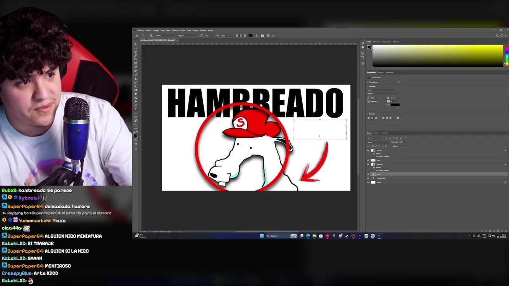Click the Windows taskbar Buscar search box
This screenshot has width=509, height=286.
click(x=282, y=236)
